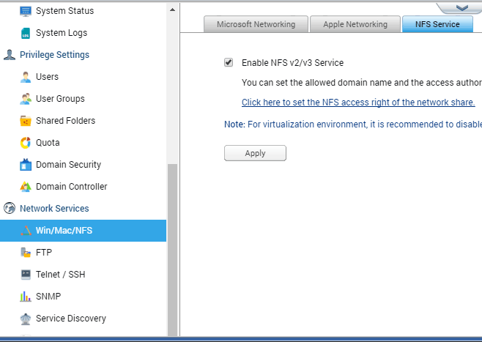The height and width of the screenshot is (342, 482).
Task: Open the NFS access right link
Action: tap(358, 103)
